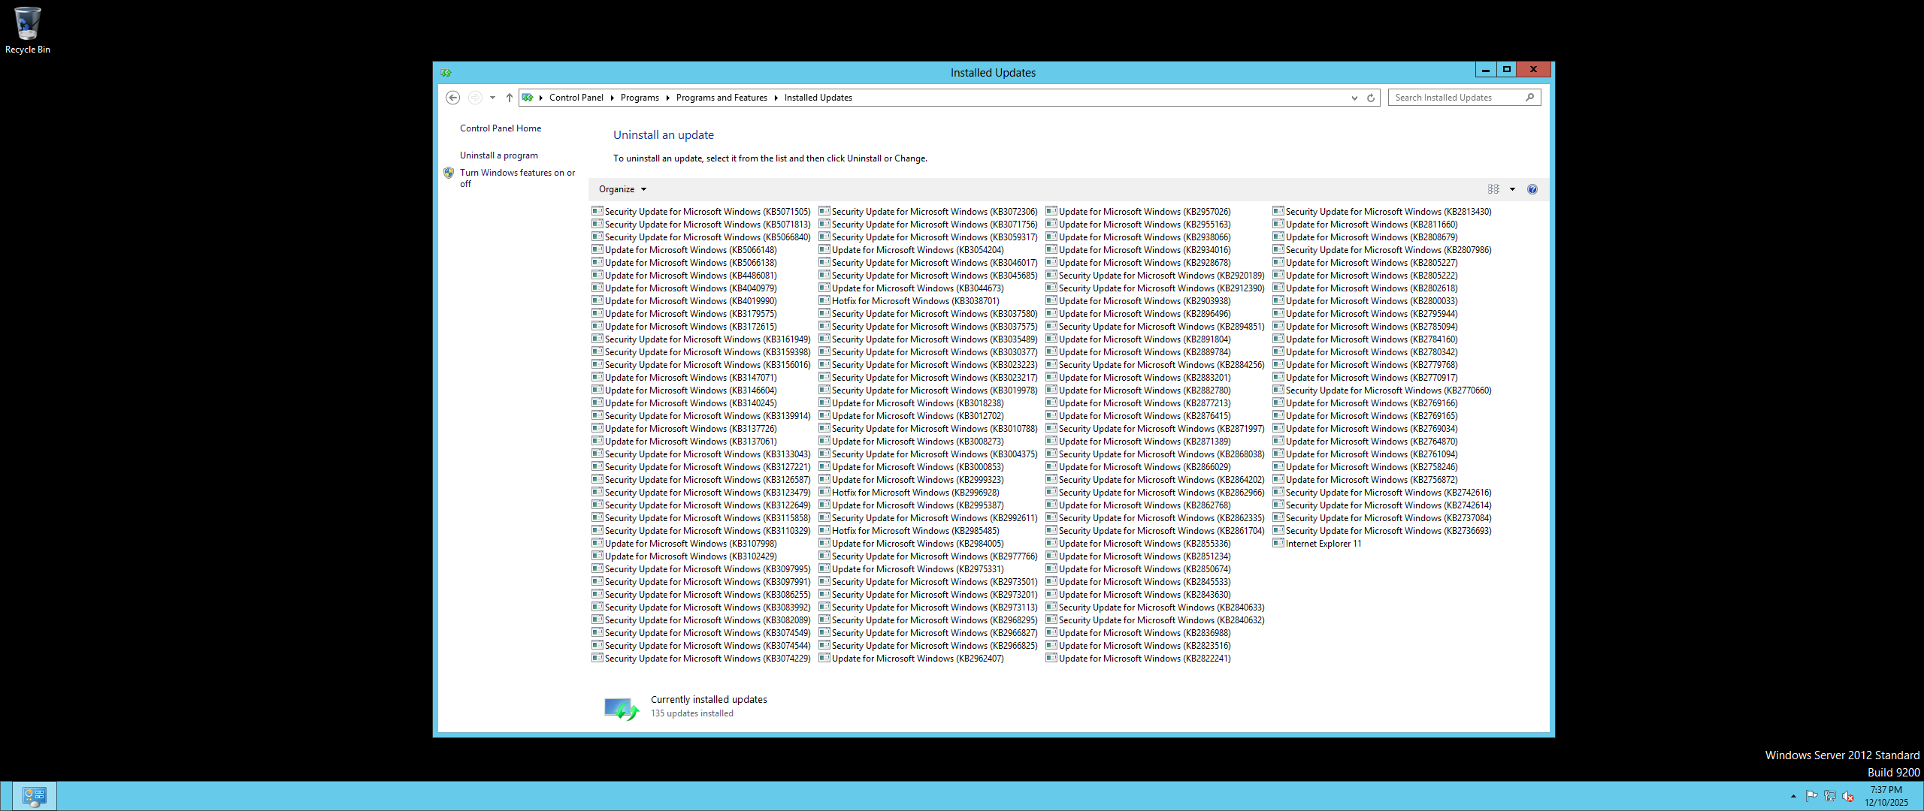Click the Refresh address bar icon
Screen dimensions: 1924x811
click(x=1371, y=98)
